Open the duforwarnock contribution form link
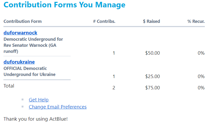The width and height of the screenshot is (205, 123). point(20,33)
